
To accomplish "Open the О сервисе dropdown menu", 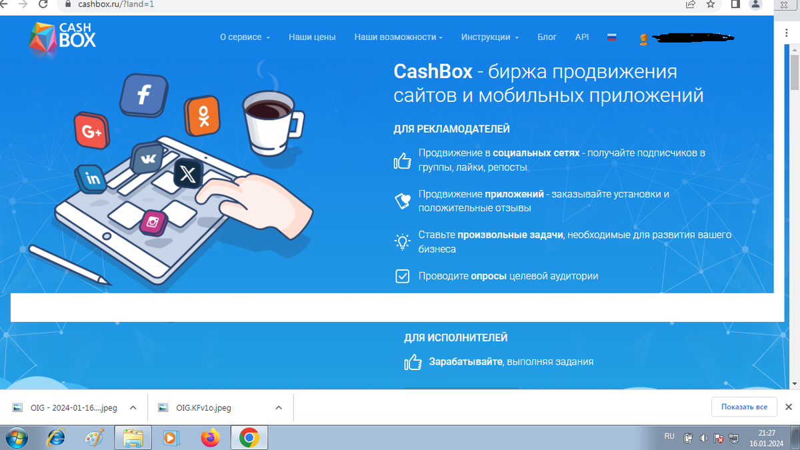I will click(245, 37).
